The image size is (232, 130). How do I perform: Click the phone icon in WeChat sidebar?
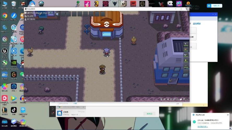click(x=52, y=109)
